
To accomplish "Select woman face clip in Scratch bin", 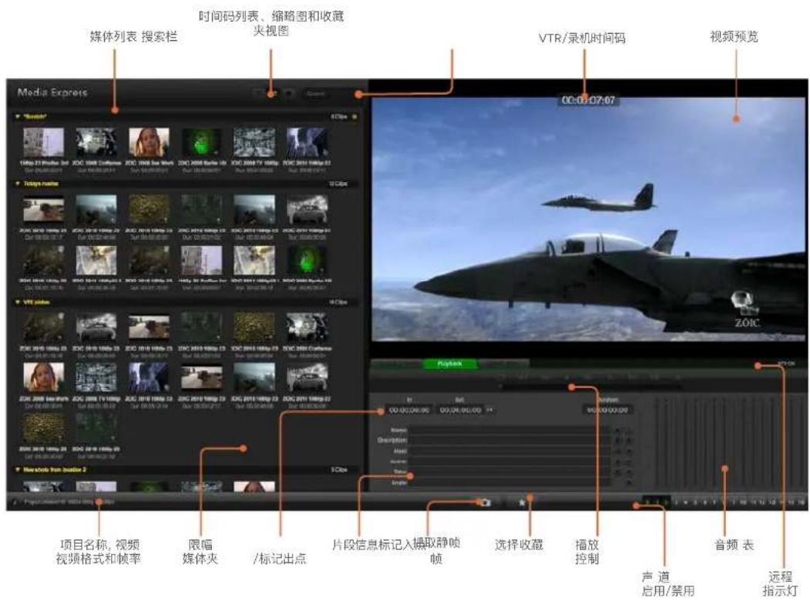I will [149, 142].
